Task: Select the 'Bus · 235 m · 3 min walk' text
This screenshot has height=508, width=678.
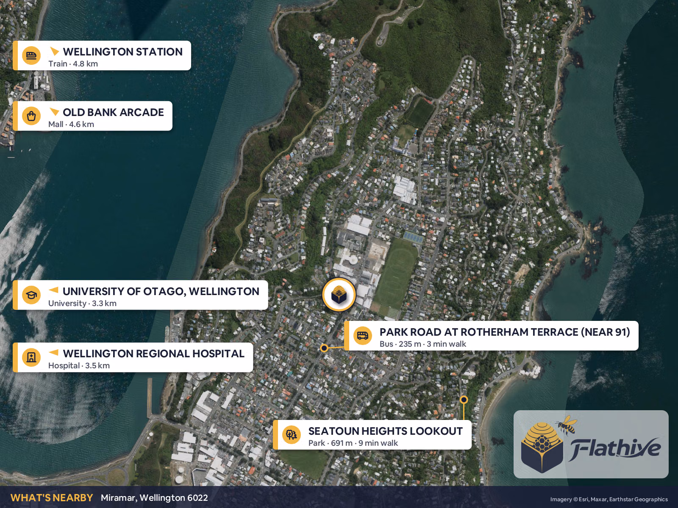Action: pos(423,344)
